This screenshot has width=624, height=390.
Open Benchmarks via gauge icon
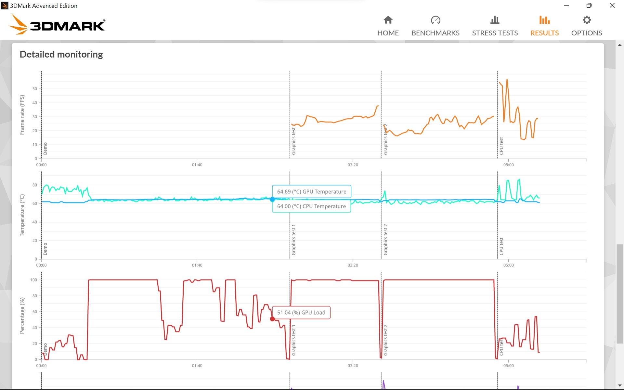click(435, 20)
